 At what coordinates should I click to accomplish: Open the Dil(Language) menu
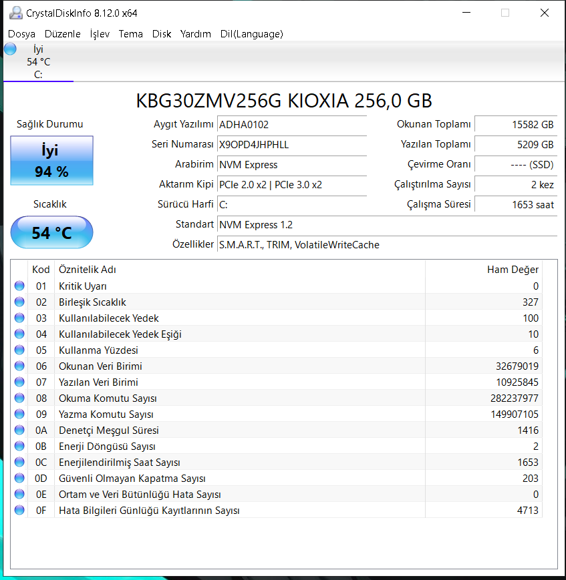pyautogui.click(x=251, y=34)
